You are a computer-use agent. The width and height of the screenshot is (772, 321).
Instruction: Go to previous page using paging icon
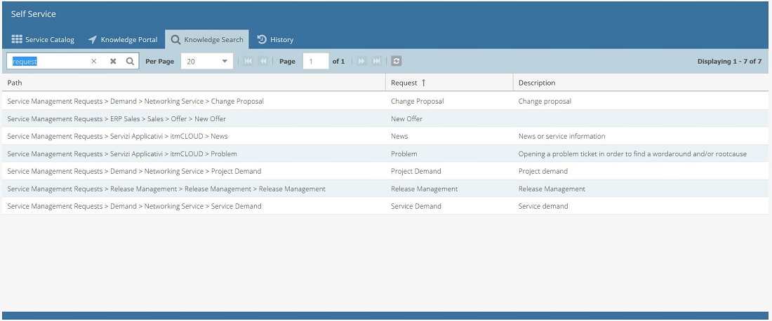(263, 62)
